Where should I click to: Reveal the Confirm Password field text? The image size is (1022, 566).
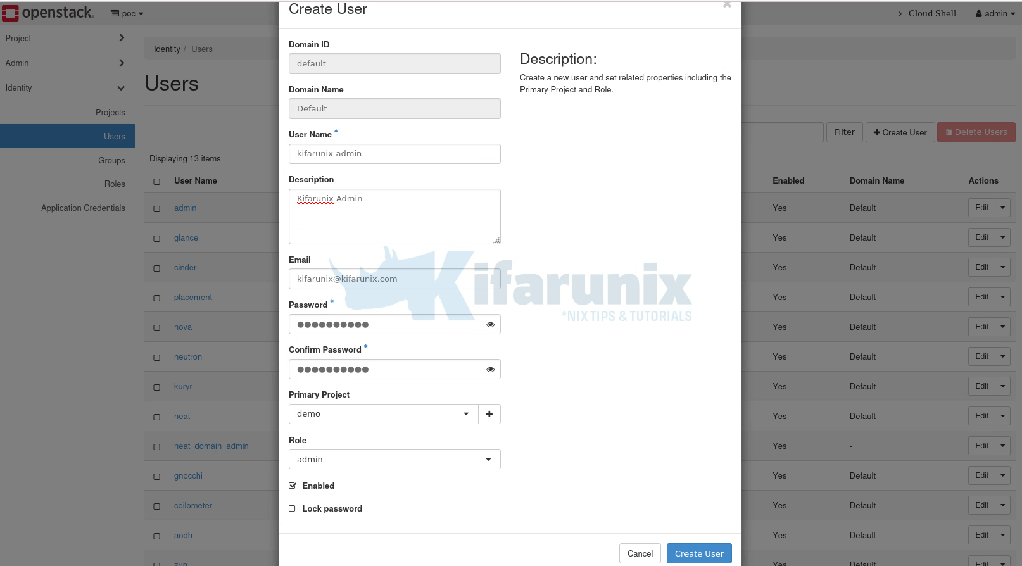(x=490, y=370)
